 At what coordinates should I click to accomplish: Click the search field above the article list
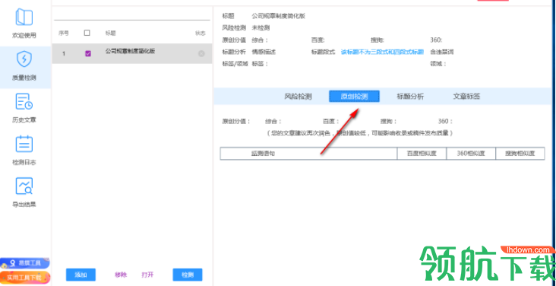[132, 15]
